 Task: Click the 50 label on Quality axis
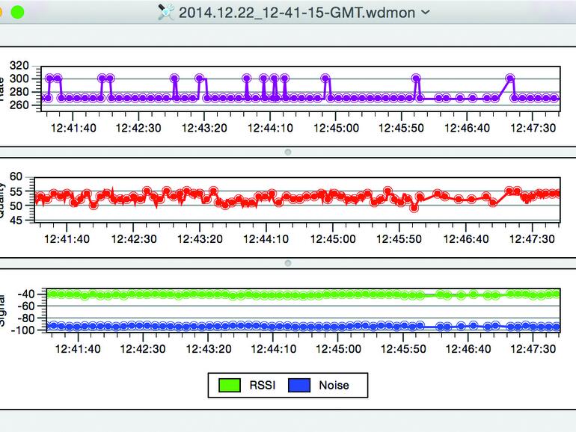pyautogui.click(x=16, y=206)
